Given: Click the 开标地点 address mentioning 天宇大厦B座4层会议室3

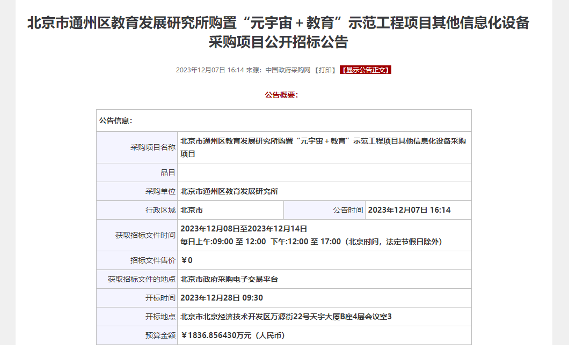Looking at the screenshot, I should (x=286, y=317).
